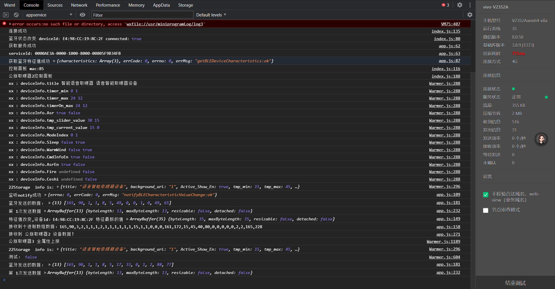Click the 结束调试 button
Image resolution: width=555 pixels, height=289 pixels.
pos(515,283)
